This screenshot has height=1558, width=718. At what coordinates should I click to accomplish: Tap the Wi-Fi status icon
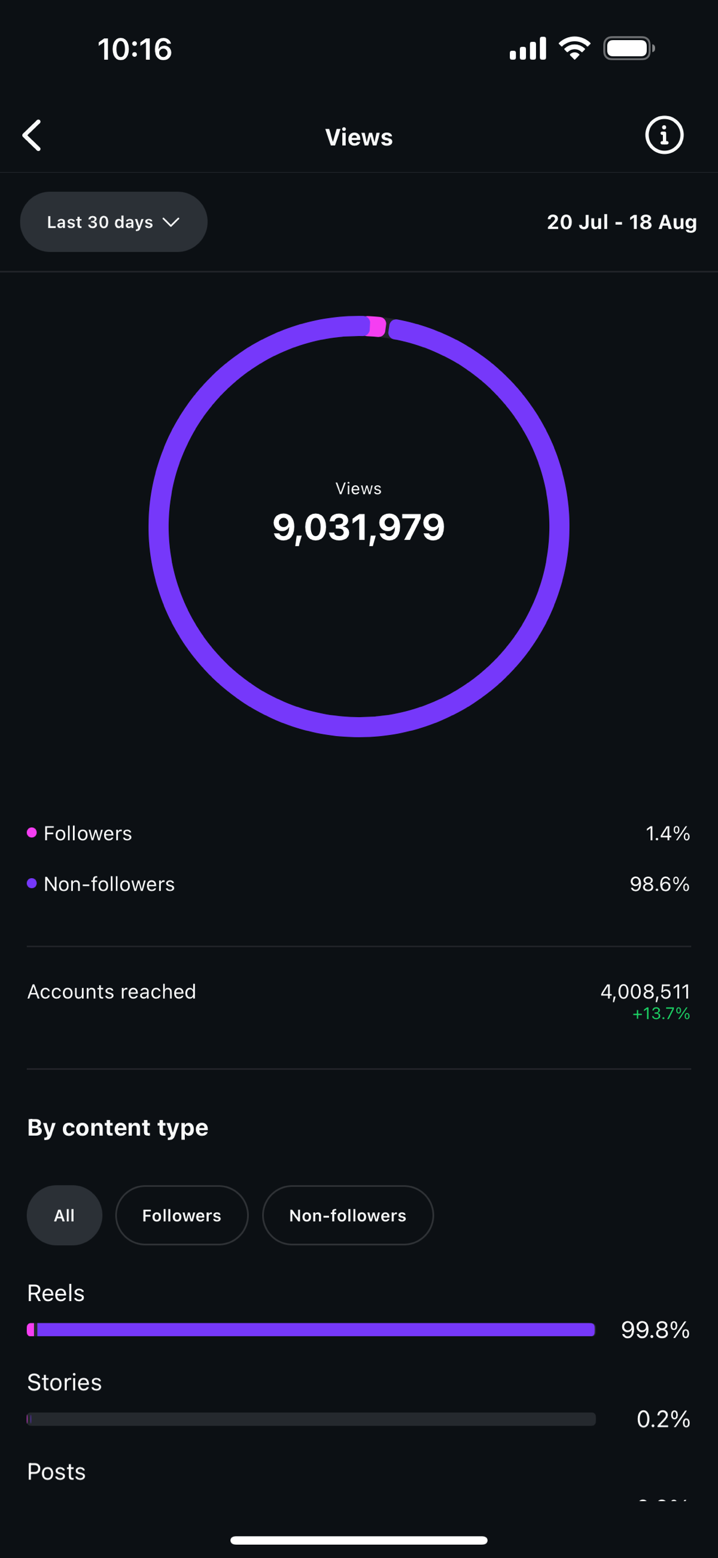pos(574,49)
